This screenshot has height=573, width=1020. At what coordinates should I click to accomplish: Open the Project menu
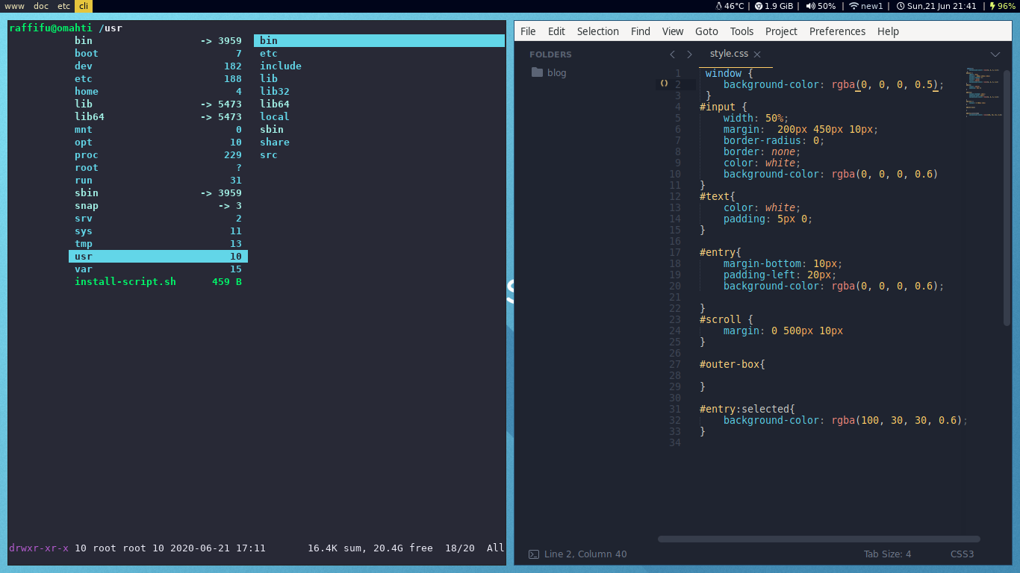tap(781, 31)
